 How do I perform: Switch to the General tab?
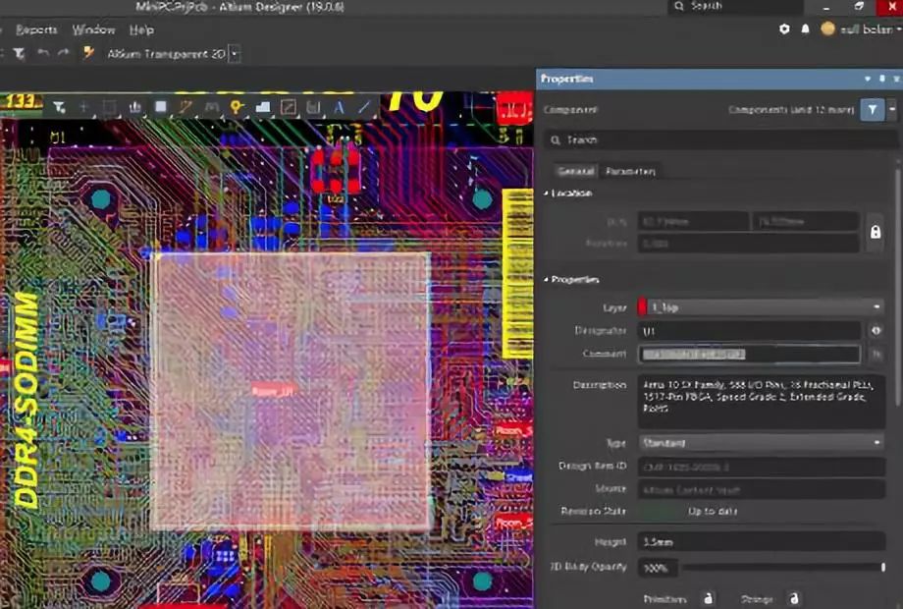[x=576, y=171]
